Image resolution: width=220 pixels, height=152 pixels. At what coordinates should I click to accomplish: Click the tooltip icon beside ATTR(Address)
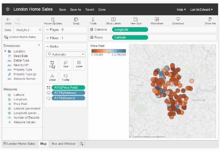49,93
